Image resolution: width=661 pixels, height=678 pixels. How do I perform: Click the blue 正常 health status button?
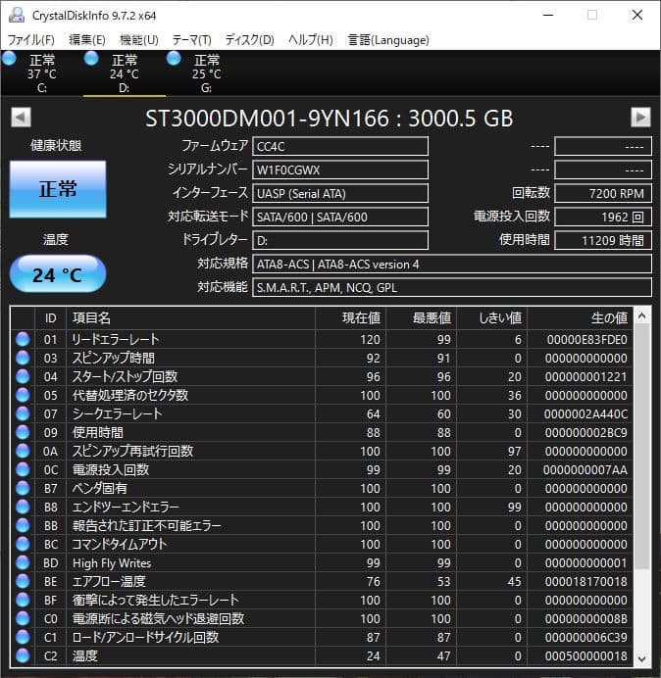tap(58, 189)
